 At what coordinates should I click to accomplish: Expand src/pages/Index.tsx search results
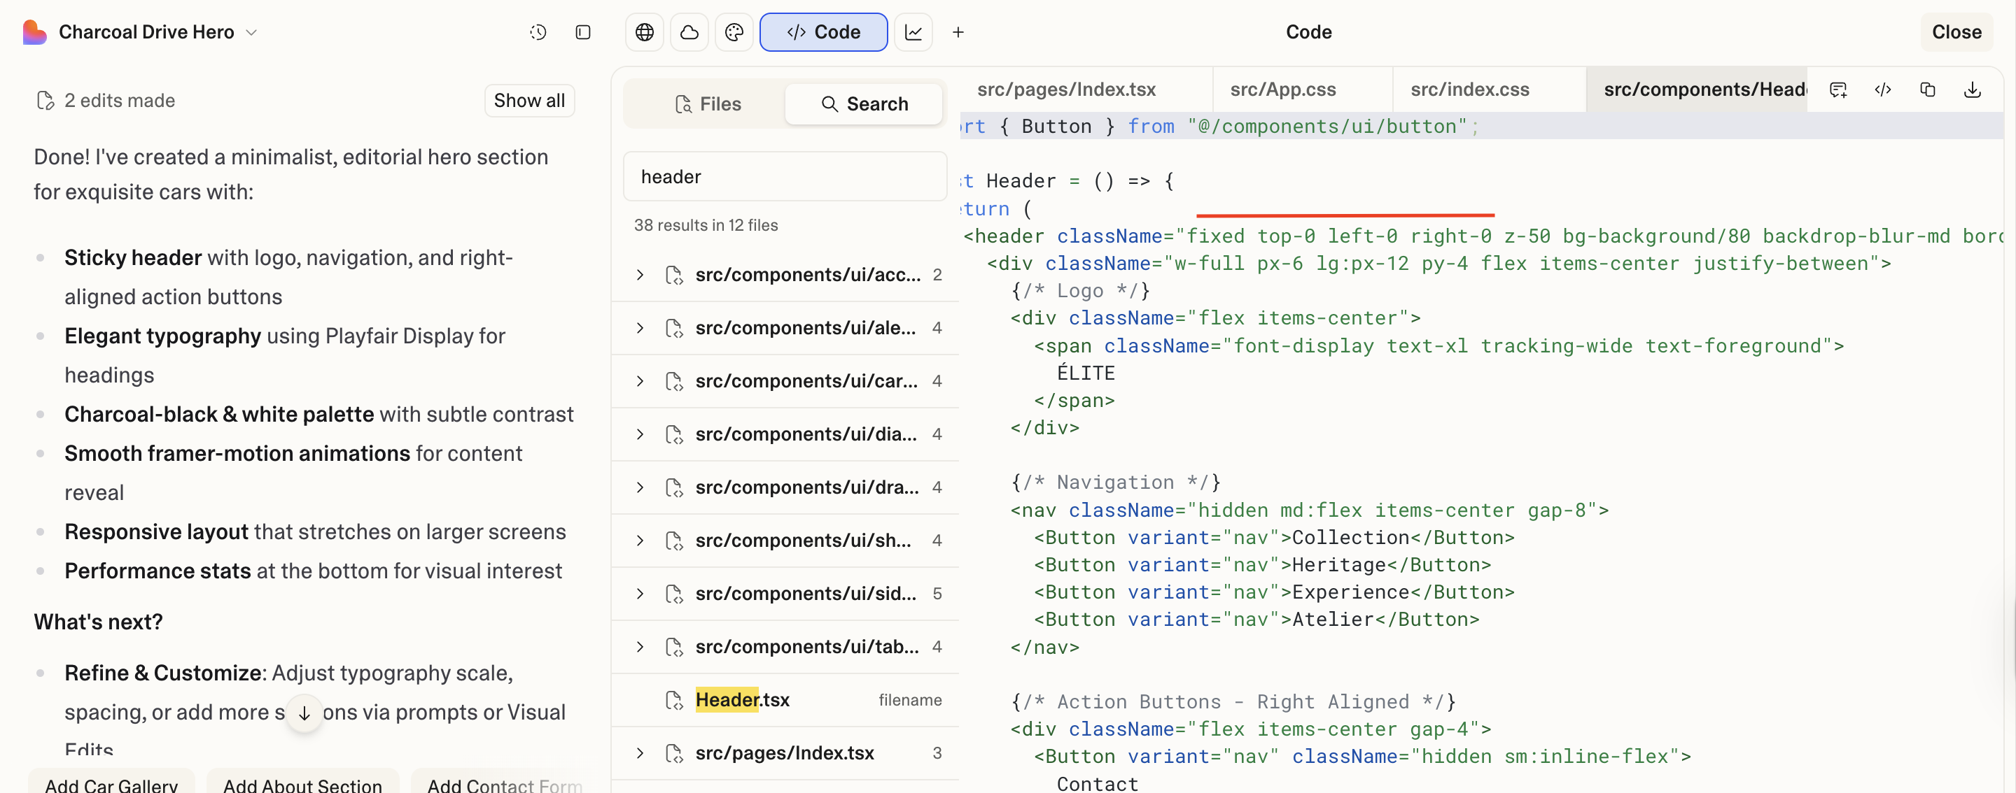640,753
